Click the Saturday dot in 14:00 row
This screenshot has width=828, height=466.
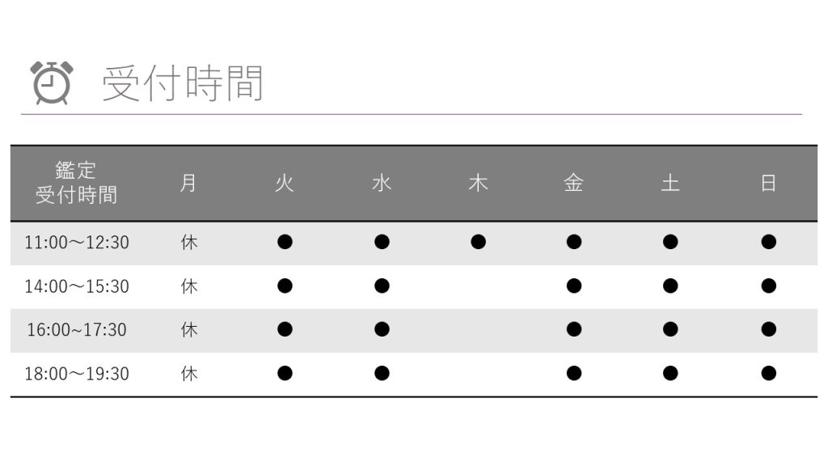coord(670,286)
